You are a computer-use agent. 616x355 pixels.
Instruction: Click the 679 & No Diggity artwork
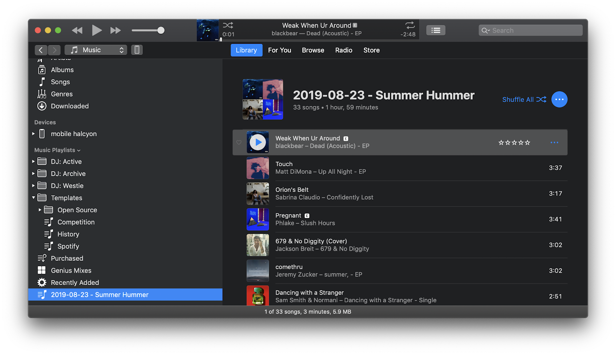258,245
